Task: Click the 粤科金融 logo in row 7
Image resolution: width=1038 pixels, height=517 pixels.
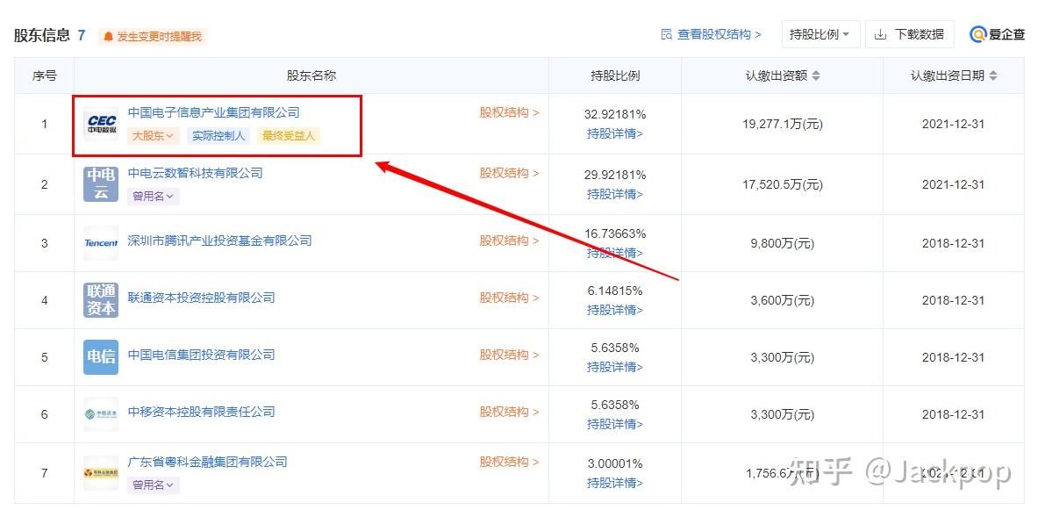Action: point(100,470)
